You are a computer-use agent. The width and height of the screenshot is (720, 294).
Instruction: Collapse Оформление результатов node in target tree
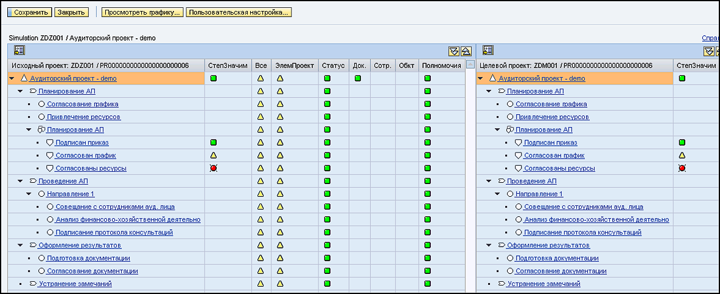click(x=489, y=245)
